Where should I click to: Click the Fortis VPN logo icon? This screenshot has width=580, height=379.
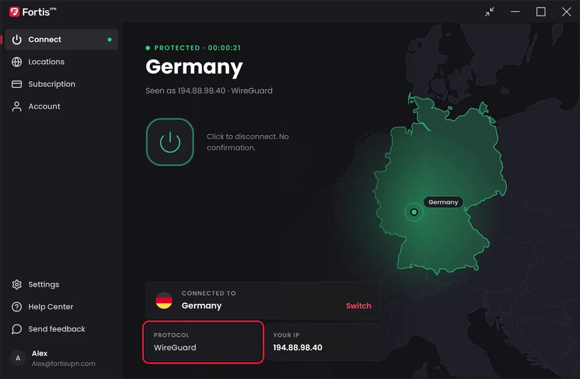(x=14, y=12)
